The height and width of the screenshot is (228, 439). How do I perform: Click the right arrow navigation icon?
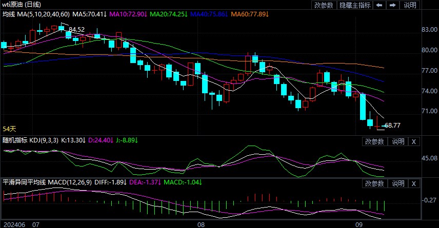coord(393,5)
